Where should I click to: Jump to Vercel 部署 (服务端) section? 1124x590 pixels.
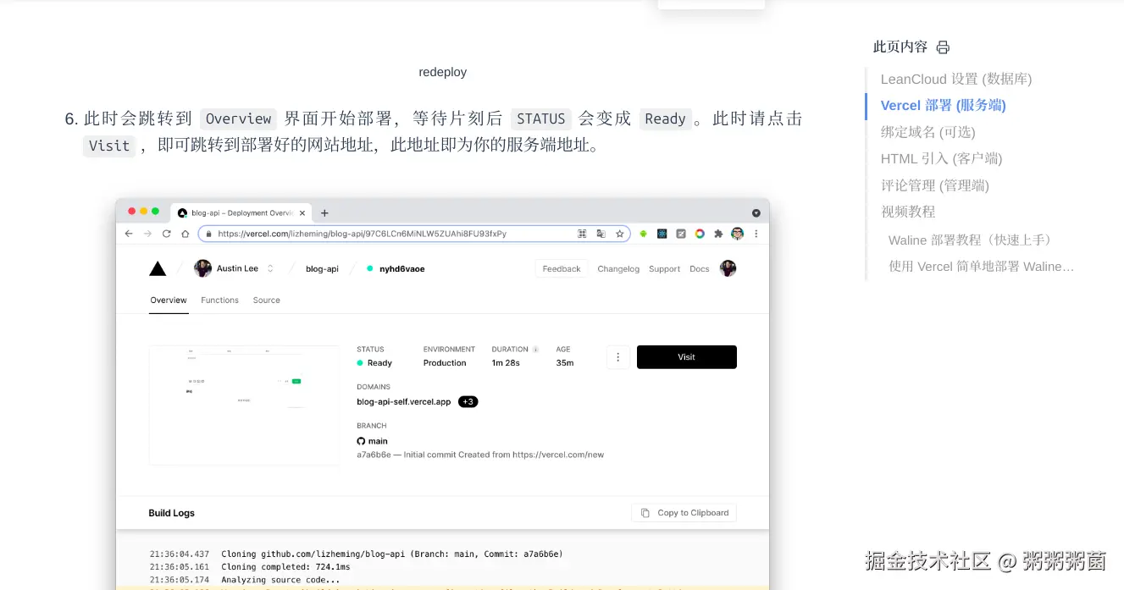944,105
